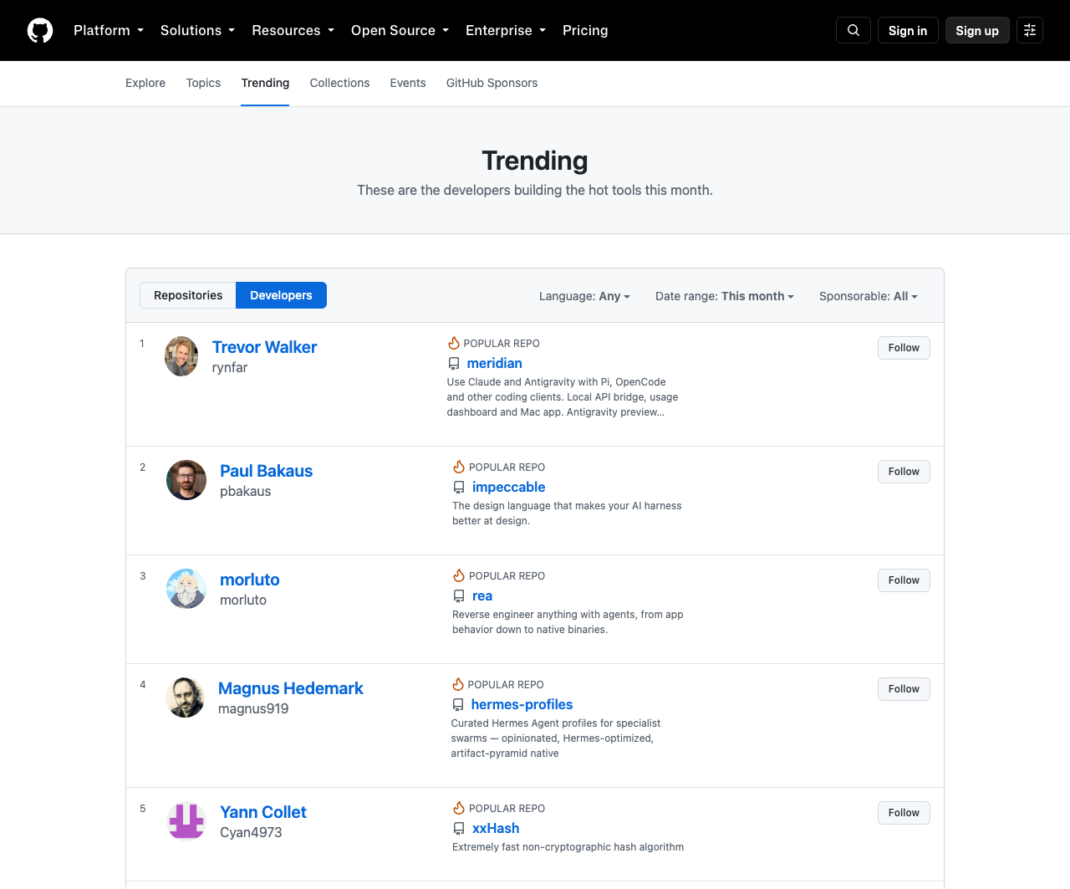Image resolution: width=1070 pixels, height=889 pixels.
Task: Open the Events tab
Action: click(408, 83)
